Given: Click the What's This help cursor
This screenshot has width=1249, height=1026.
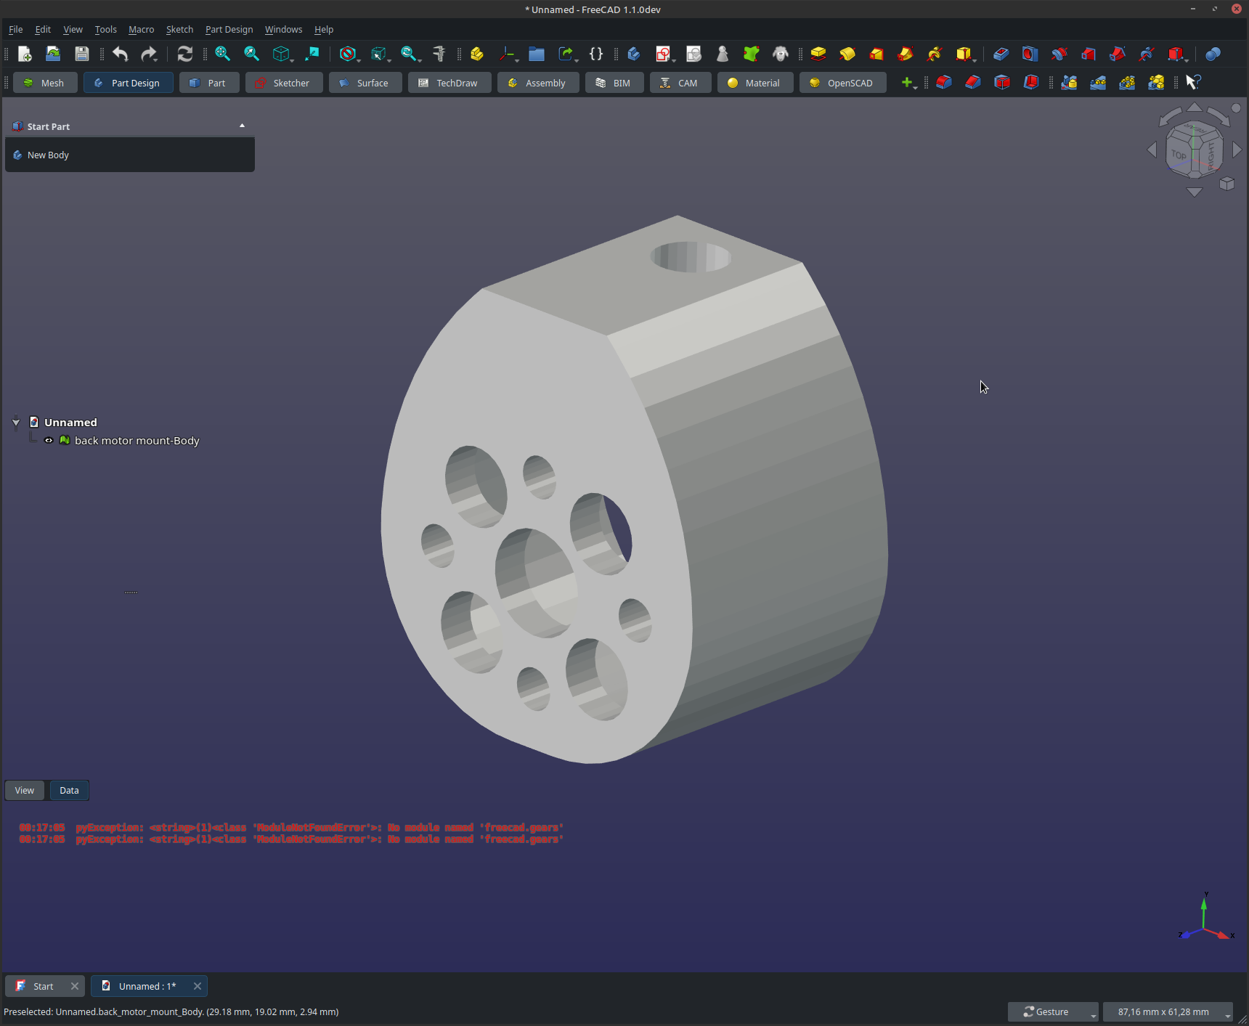Looking at the screenshot, I should pos(1192,83).
